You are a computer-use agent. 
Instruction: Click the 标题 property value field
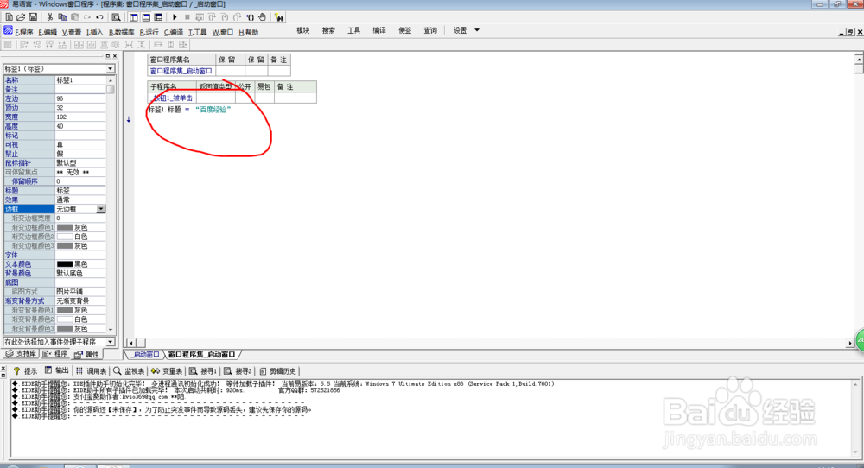79,191
